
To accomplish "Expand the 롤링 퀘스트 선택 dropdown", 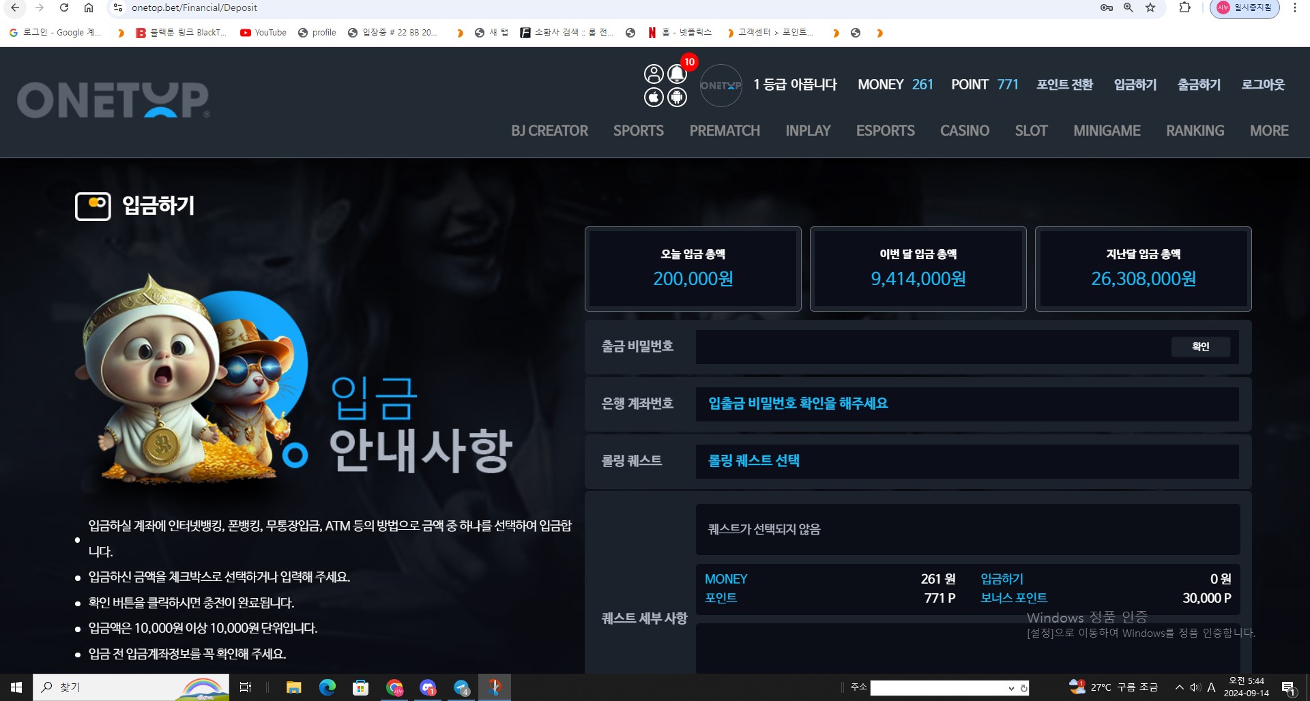I will 967,461.
